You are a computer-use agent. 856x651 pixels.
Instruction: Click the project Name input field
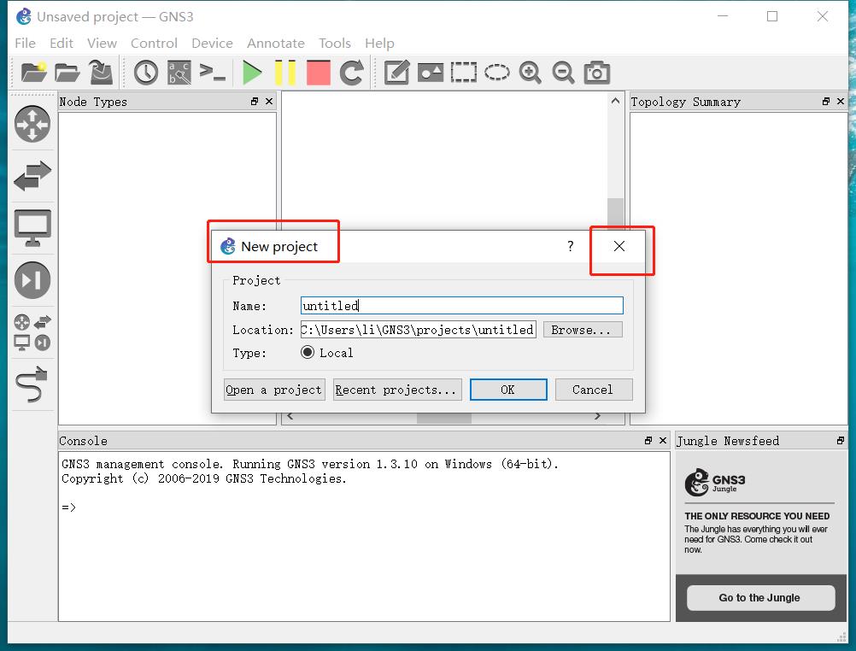tap(462, 305)
